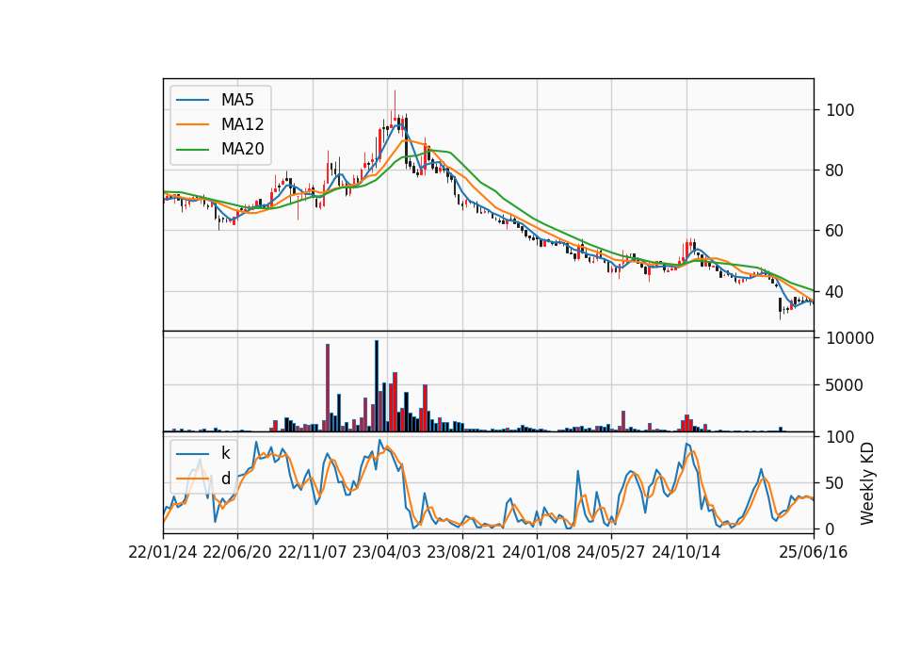Click the MA5 legend label

click(x=237, y=100)
